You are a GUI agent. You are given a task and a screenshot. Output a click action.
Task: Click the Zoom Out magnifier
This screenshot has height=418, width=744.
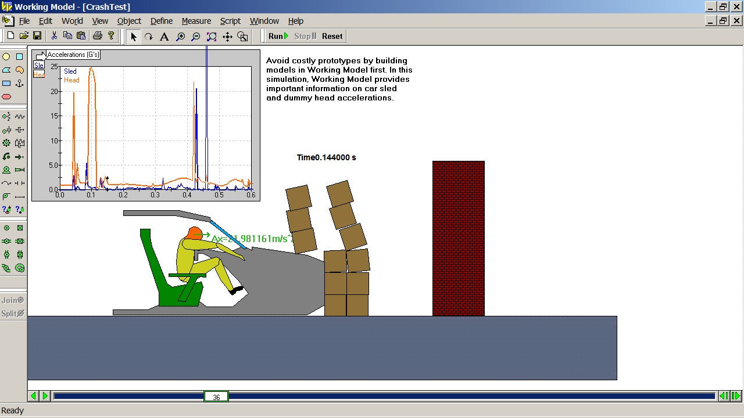point(196,37)
